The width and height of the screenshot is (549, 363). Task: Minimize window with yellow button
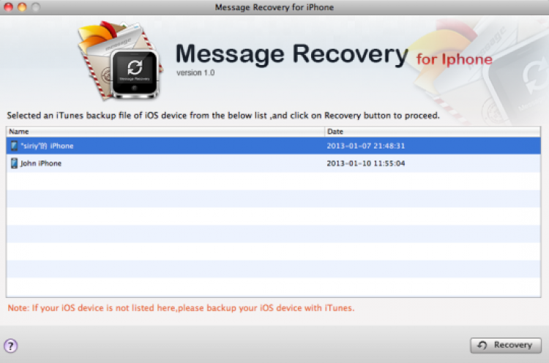(22, 7)
